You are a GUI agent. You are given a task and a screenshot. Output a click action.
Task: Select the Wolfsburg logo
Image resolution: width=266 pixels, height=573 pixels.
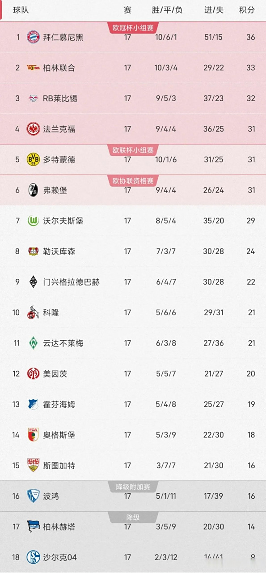(x=31, y=221)
